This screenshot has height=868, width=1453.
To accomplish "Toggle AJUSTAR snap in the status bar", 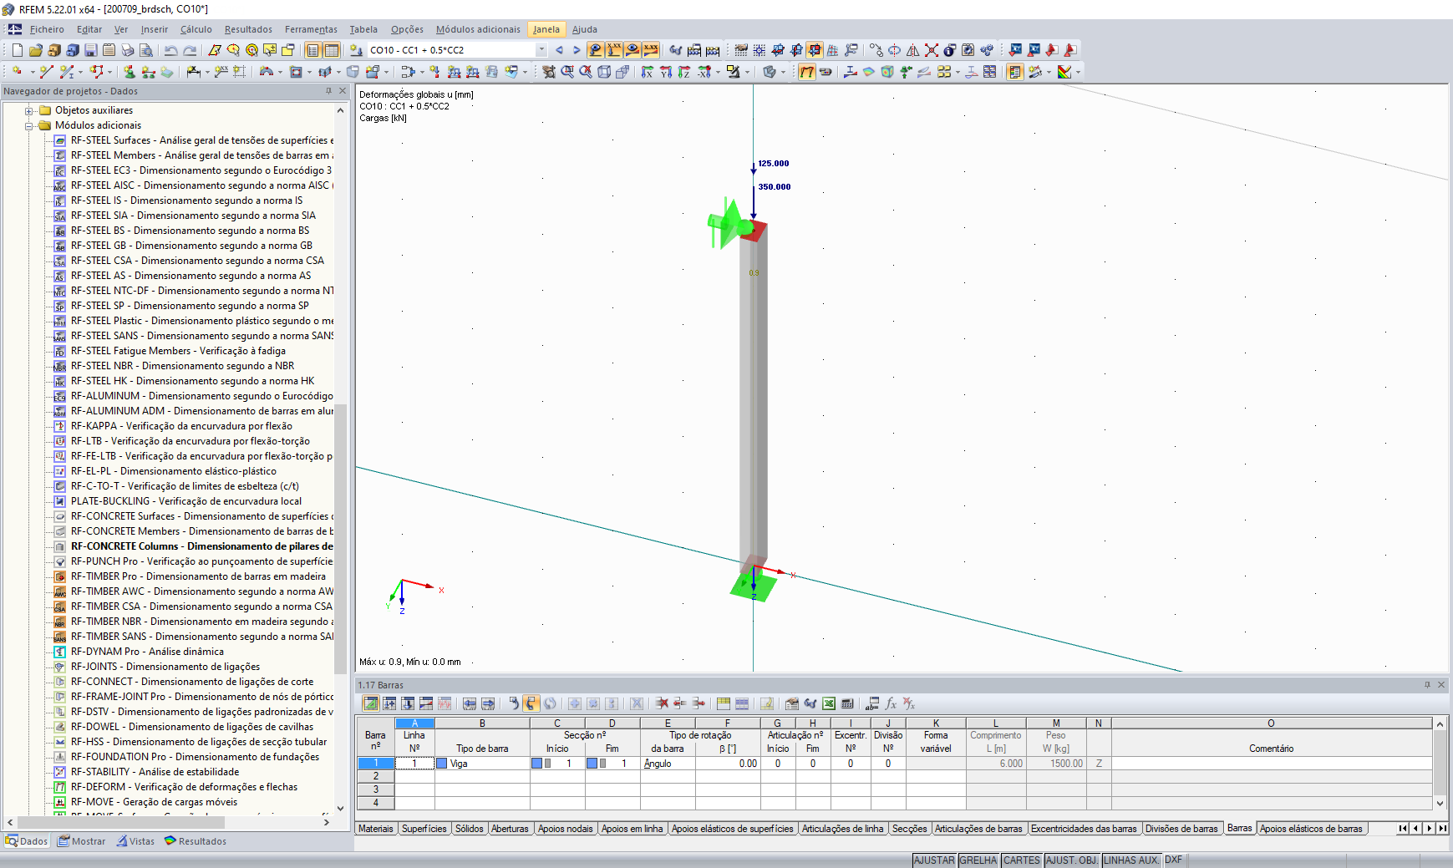I will [x=934, y=860].
